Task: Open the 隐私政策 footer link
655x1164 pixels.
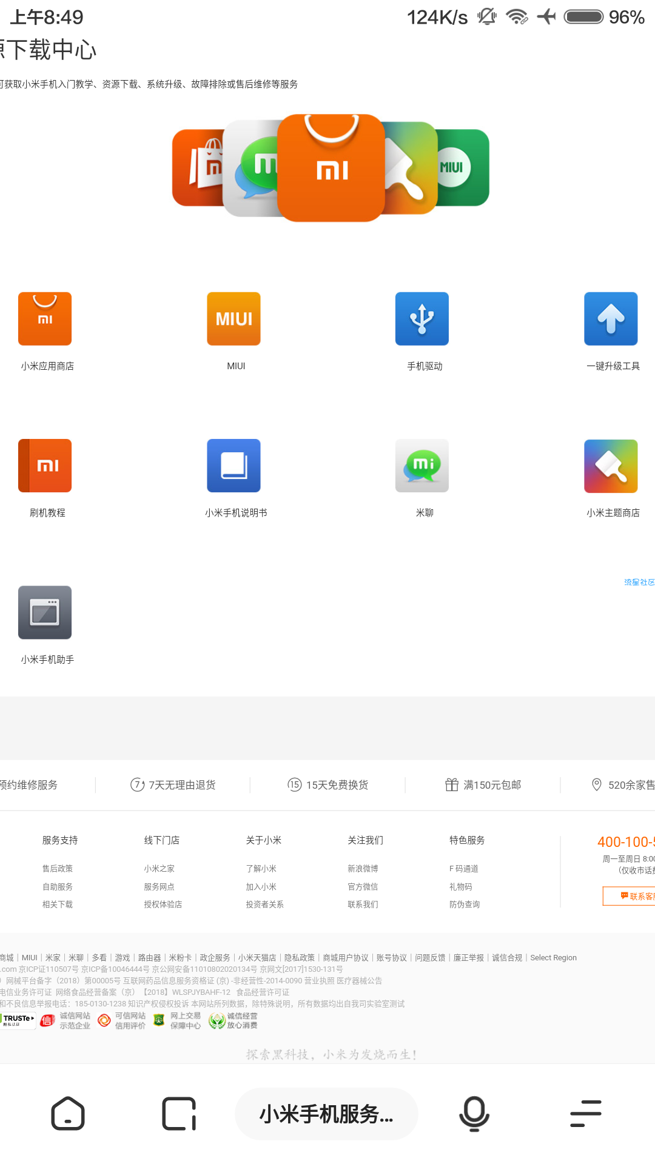Action: coord(300,958)
